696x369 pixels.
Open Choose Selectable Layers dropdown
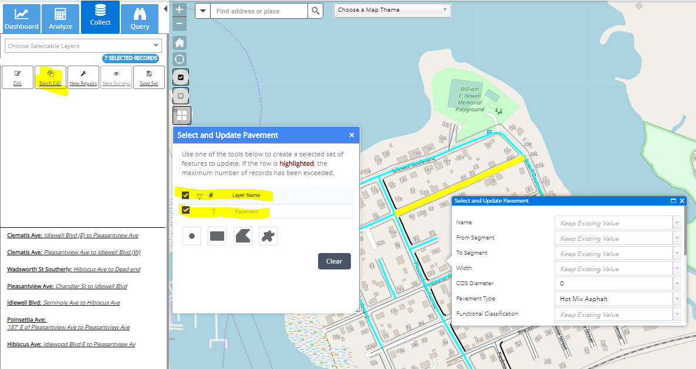pos(83,46)
